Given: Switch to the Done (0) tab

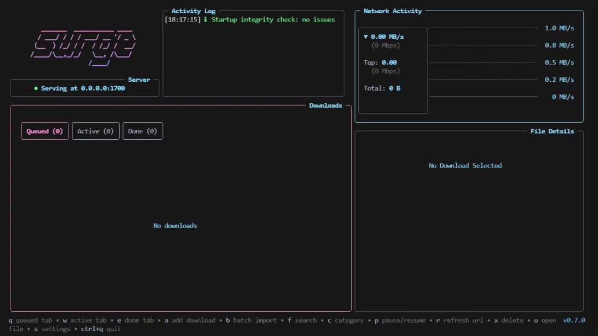Looking at the screenshot, I should (x=143, y=131).
